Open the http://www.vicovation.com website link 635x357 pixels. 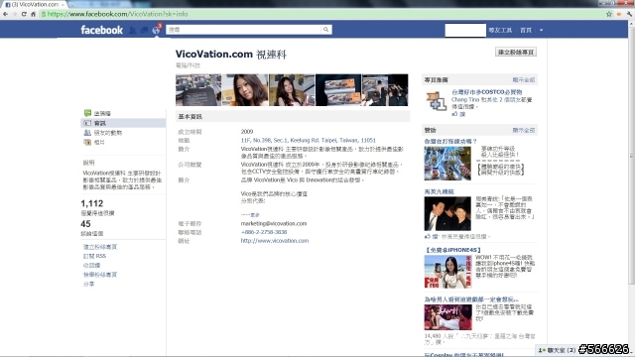275,240
